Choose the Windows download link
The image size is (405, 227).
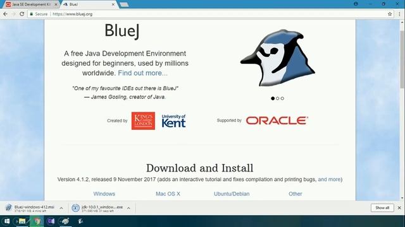pyautogui.click(x=104, y=194)
